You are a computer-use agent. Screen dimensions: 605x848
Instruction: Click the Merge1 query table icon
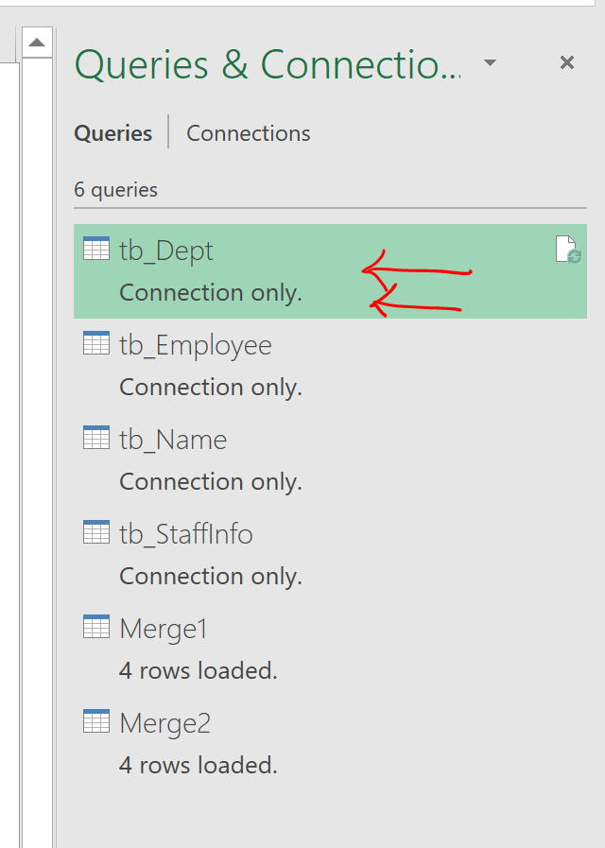pos(96,628)
